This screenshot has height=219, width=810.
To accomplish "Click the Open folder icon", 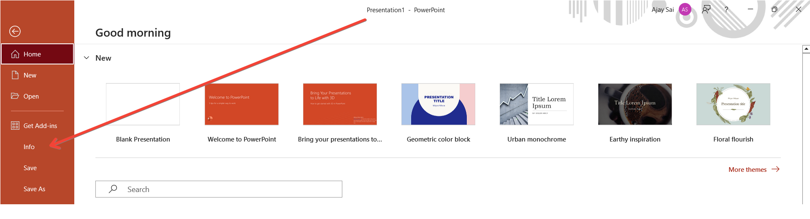I will 15,96.
